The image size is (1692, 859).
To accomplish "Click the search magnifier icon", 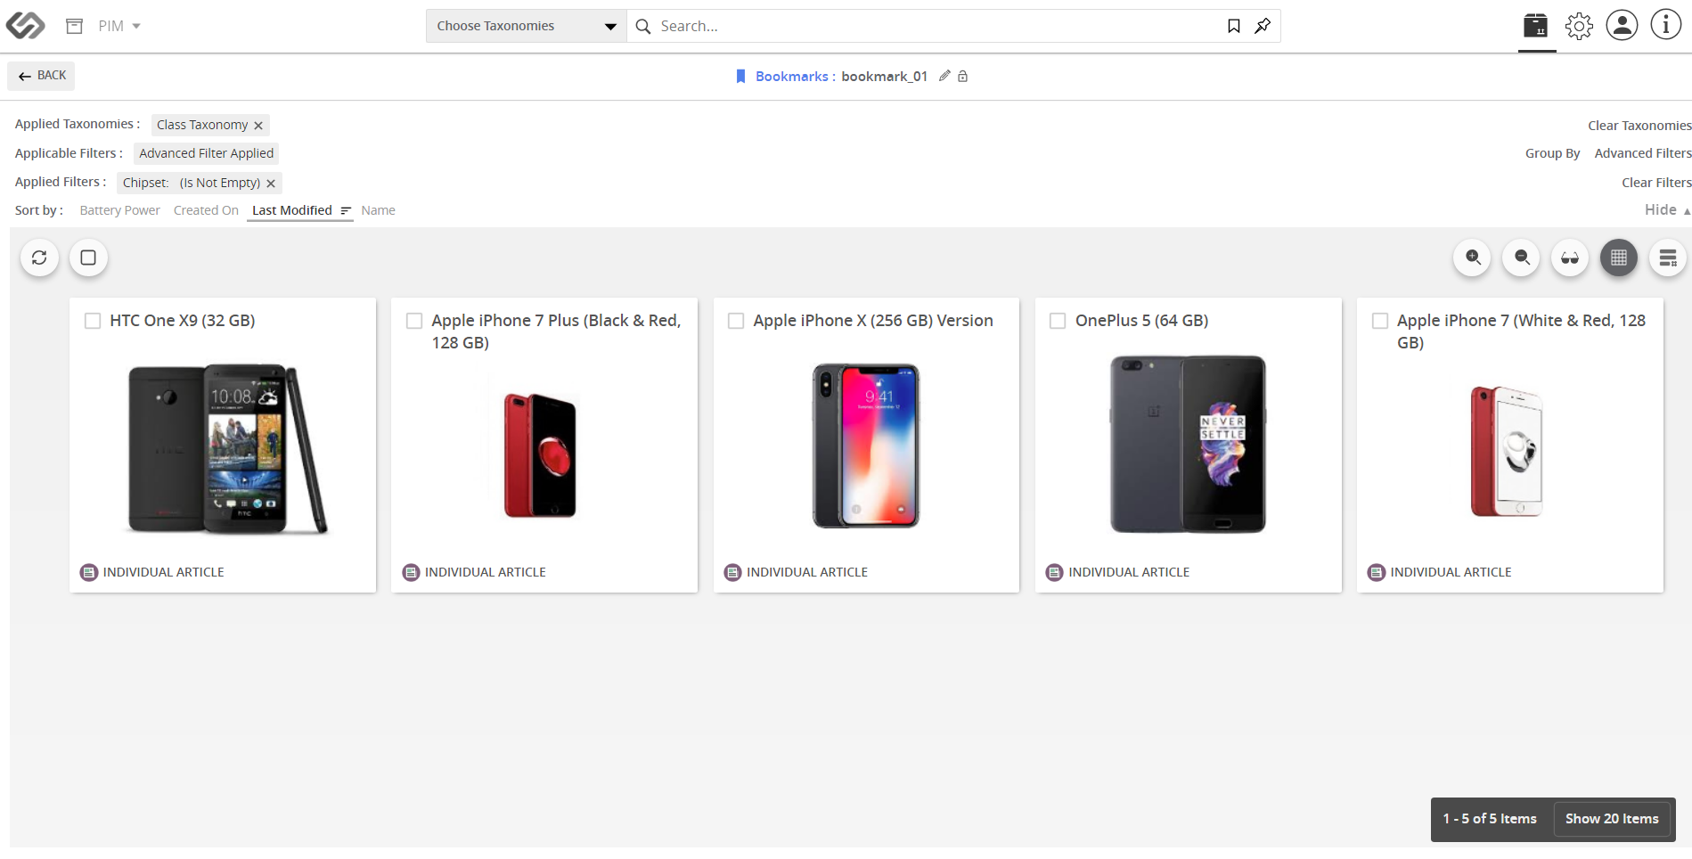I will pos(643,27).
